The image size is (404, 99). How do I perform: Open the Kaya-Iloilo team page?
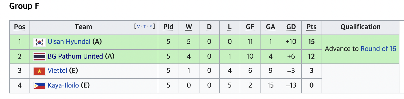[x=63, y=85]
